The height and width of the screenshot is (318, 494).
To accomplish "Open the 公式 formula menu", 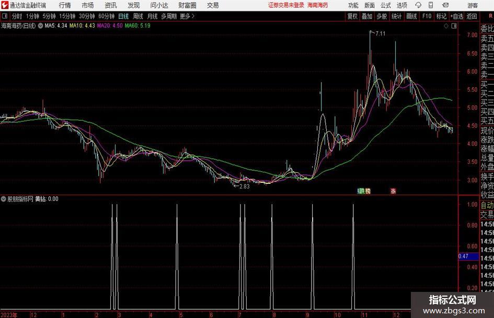I will click(x=386, y=5).
